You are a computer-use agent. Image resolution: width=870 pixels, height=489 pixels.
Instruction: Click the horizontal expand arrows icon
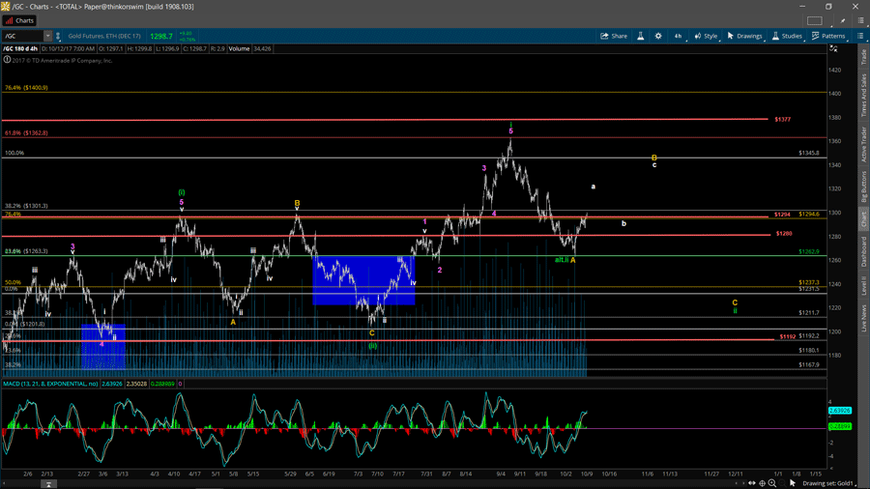(x=751, y=483)
